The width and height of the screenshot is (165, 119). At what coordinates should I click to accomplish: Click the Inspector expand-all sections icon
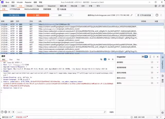click(150, 57)
